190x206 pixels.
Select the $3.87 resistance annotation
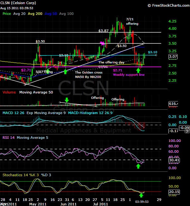coord(104,31)
